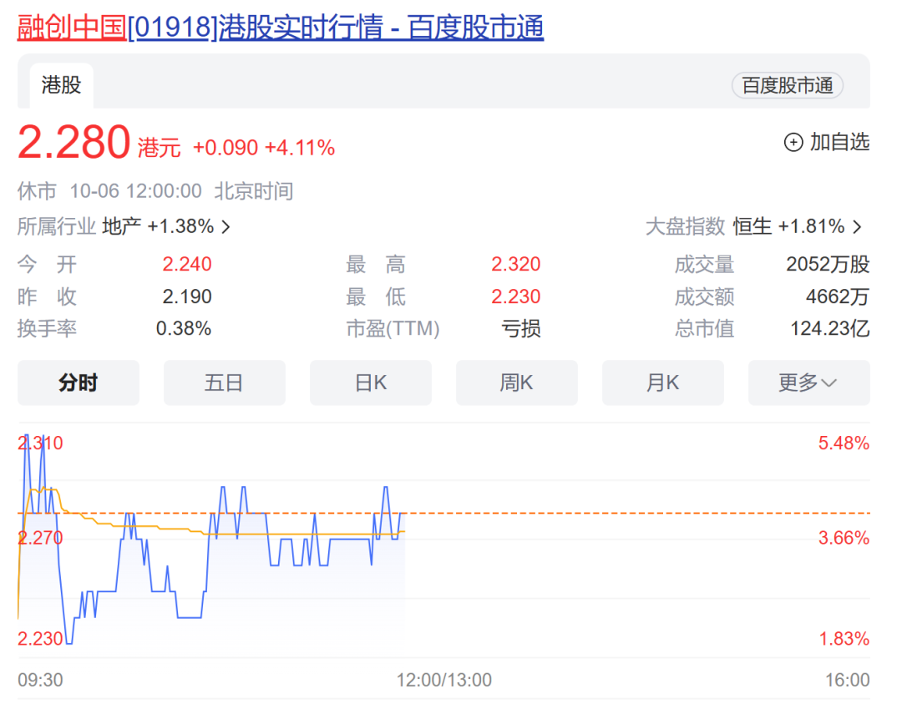Click the 最低 value 2.230

(516, 296)
